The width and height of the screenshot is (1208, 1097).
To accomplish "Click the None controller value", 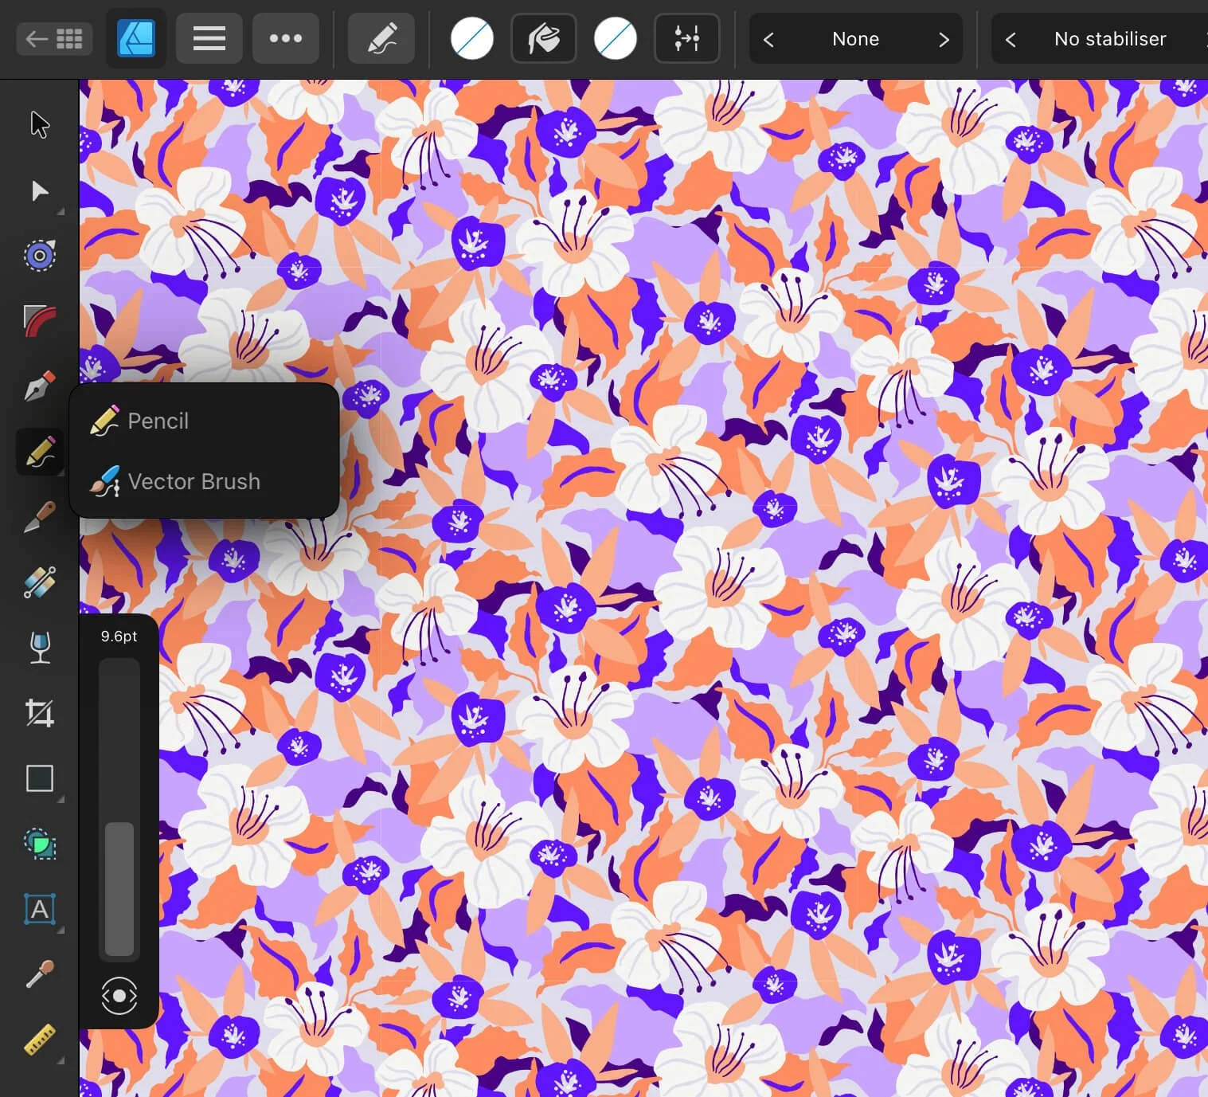I will [855, 39].
